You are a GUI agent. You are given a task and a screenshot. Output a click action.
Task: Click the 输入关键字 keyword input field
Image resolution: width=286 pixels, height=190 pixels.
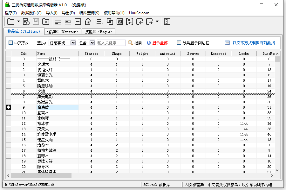(x=111, y=43)
